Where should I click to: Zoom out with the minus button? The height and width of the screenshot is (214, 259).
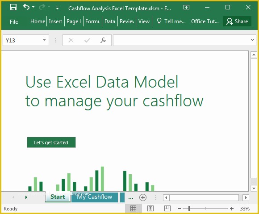click(x=180, y=209)
